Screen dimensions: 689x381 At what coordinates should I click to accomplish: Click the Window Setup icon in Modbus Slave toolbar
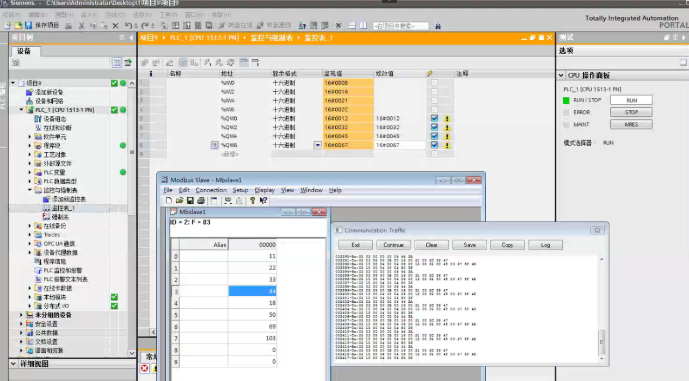coord(213,201)
